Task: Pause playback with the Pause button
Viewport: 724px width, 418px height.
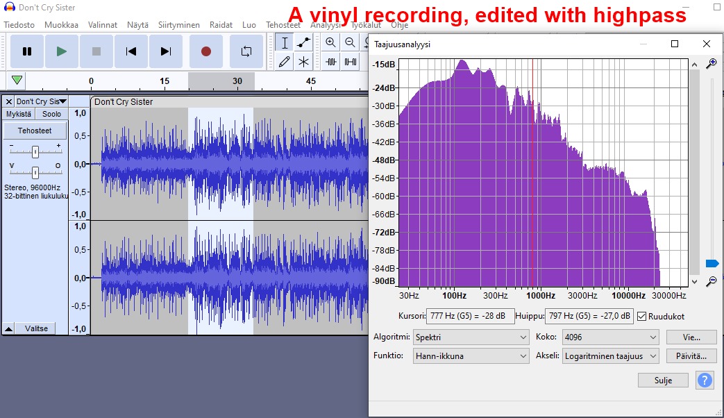Action: click(x=27, y=51)
